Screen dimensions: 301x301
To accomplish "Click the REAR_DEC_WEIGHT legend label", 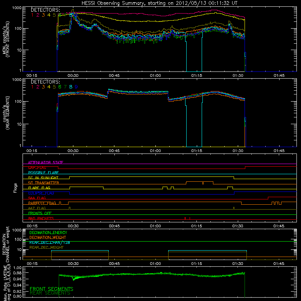I will click(x=46, y=248).
